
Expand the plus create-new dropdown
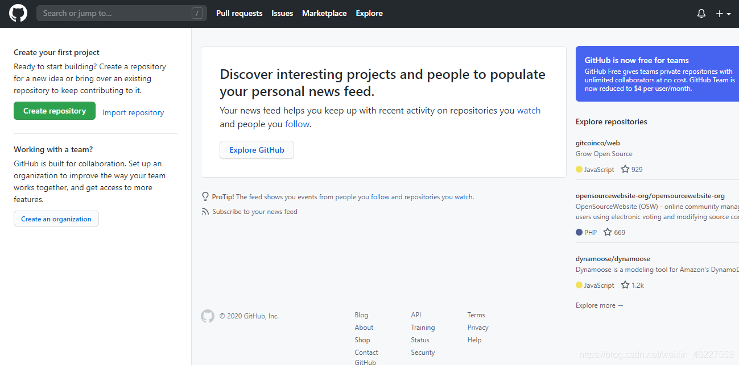[723, 14]
